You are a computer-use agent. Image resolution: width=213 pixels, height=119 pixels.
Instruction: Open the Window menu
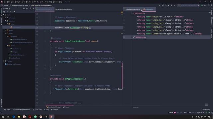point(55,2)
